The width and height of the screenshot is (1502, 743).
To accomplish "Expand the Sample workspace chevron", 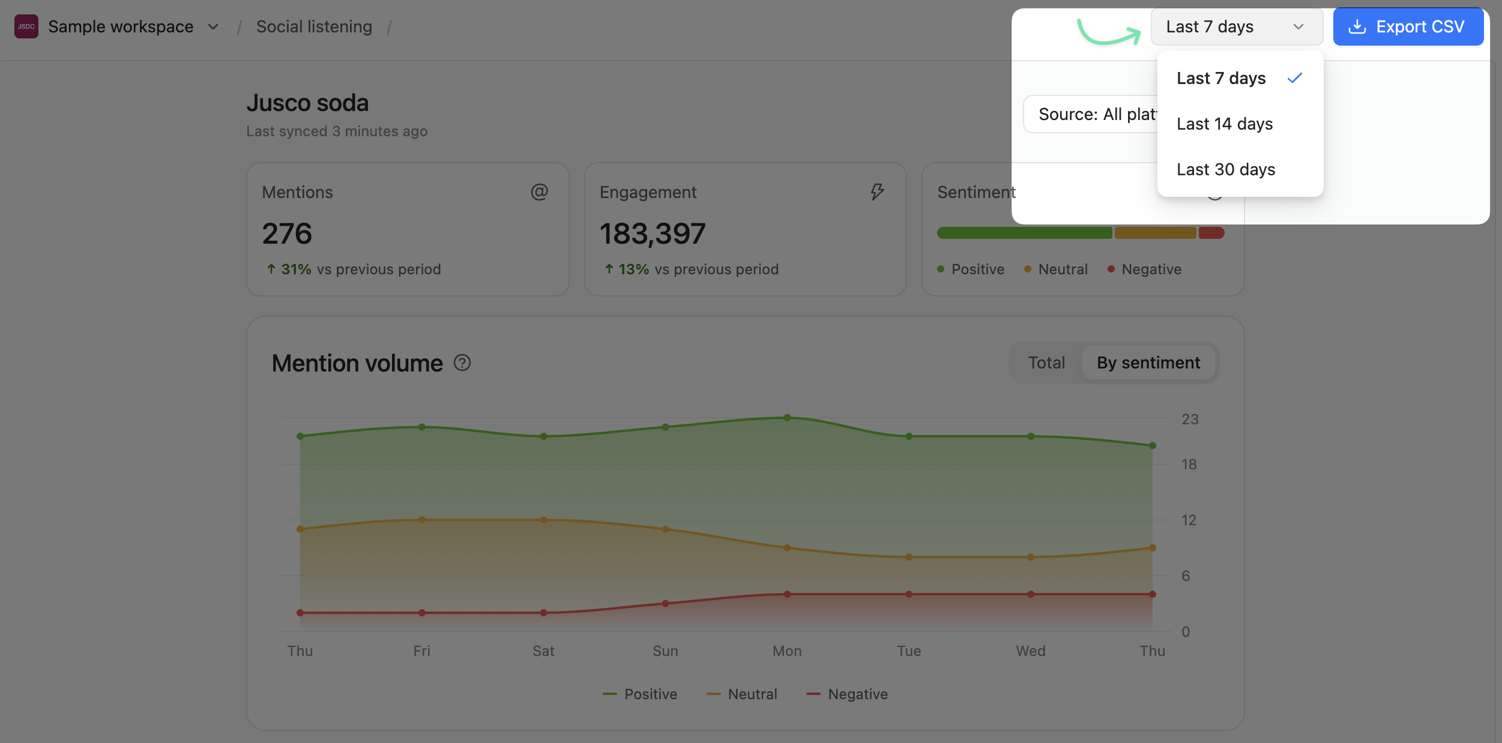I will (x=213, y=27).
